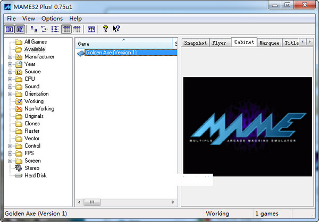Open the Options menu
This screenshot has width=319, height=222.
pyautogui.click(x=52, y=19)
